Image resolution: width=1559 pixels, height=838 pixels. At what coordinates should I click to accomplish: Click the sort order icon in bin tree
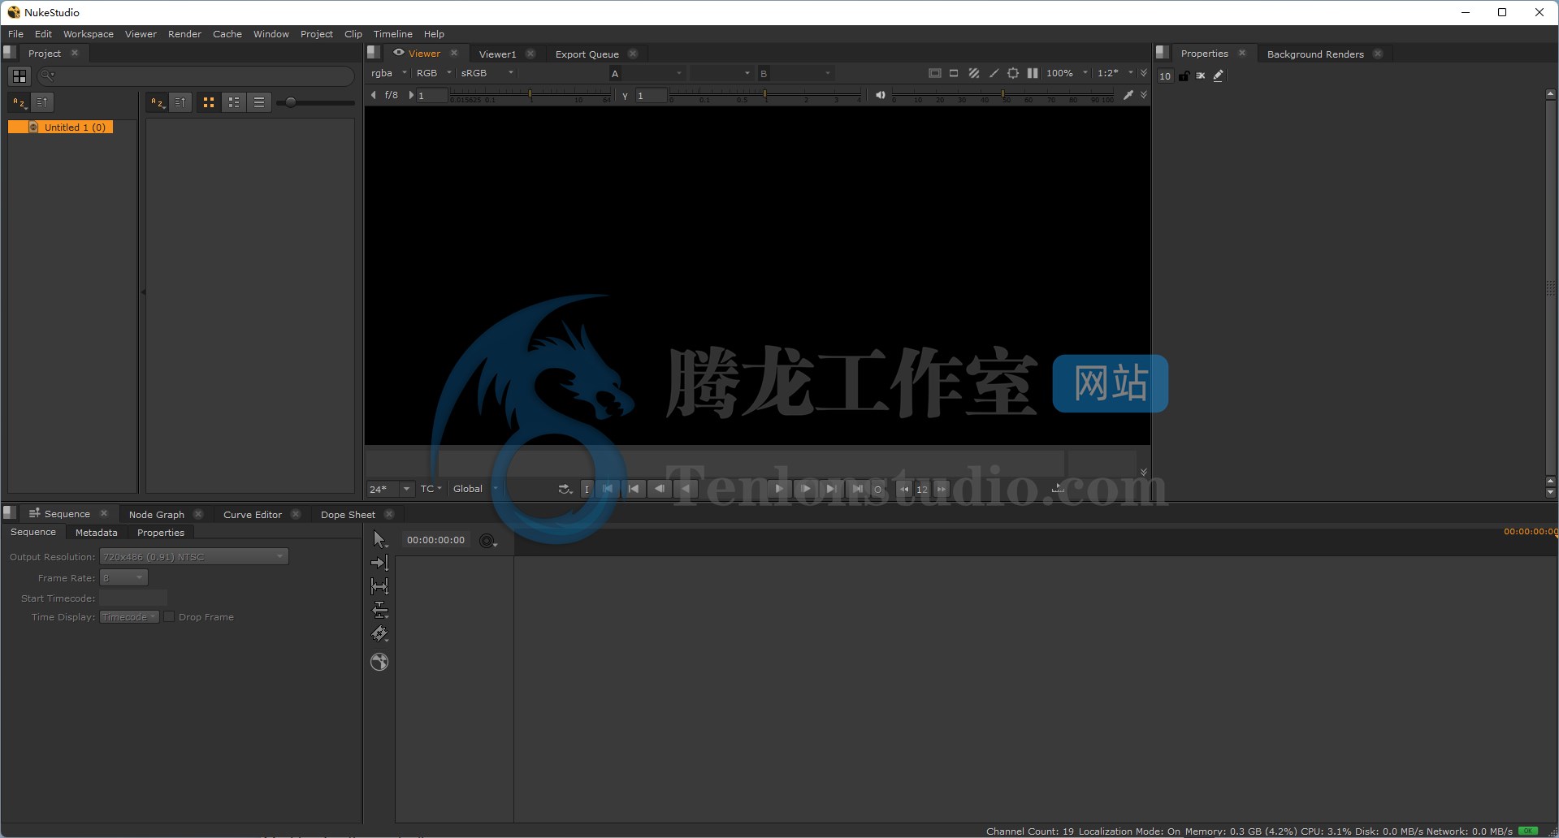pos(42,102)
